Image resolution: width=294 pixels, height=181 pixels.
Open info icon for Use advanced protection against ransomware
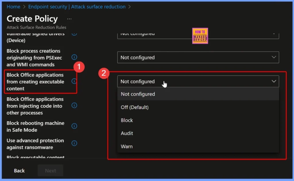pos(74,143)
